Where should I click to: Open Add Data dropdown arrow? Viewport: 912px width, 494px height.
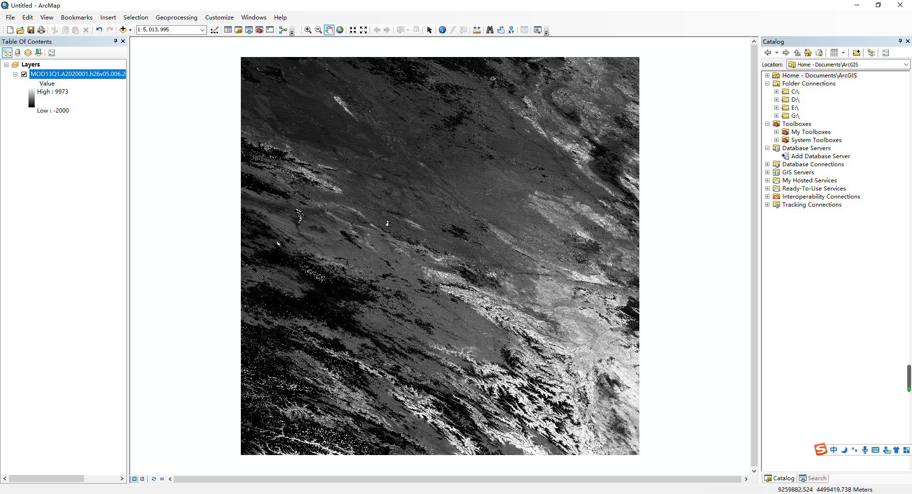click(x=130, y=30)
